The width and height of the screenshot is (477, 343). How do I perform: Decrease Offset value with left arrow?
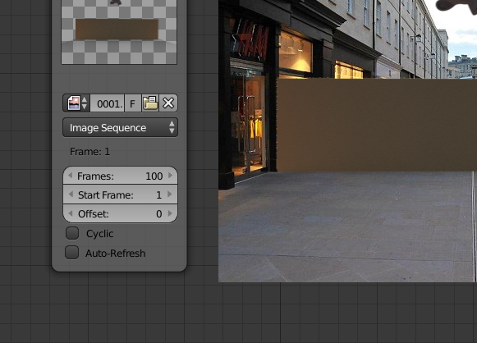click(71, 213)
